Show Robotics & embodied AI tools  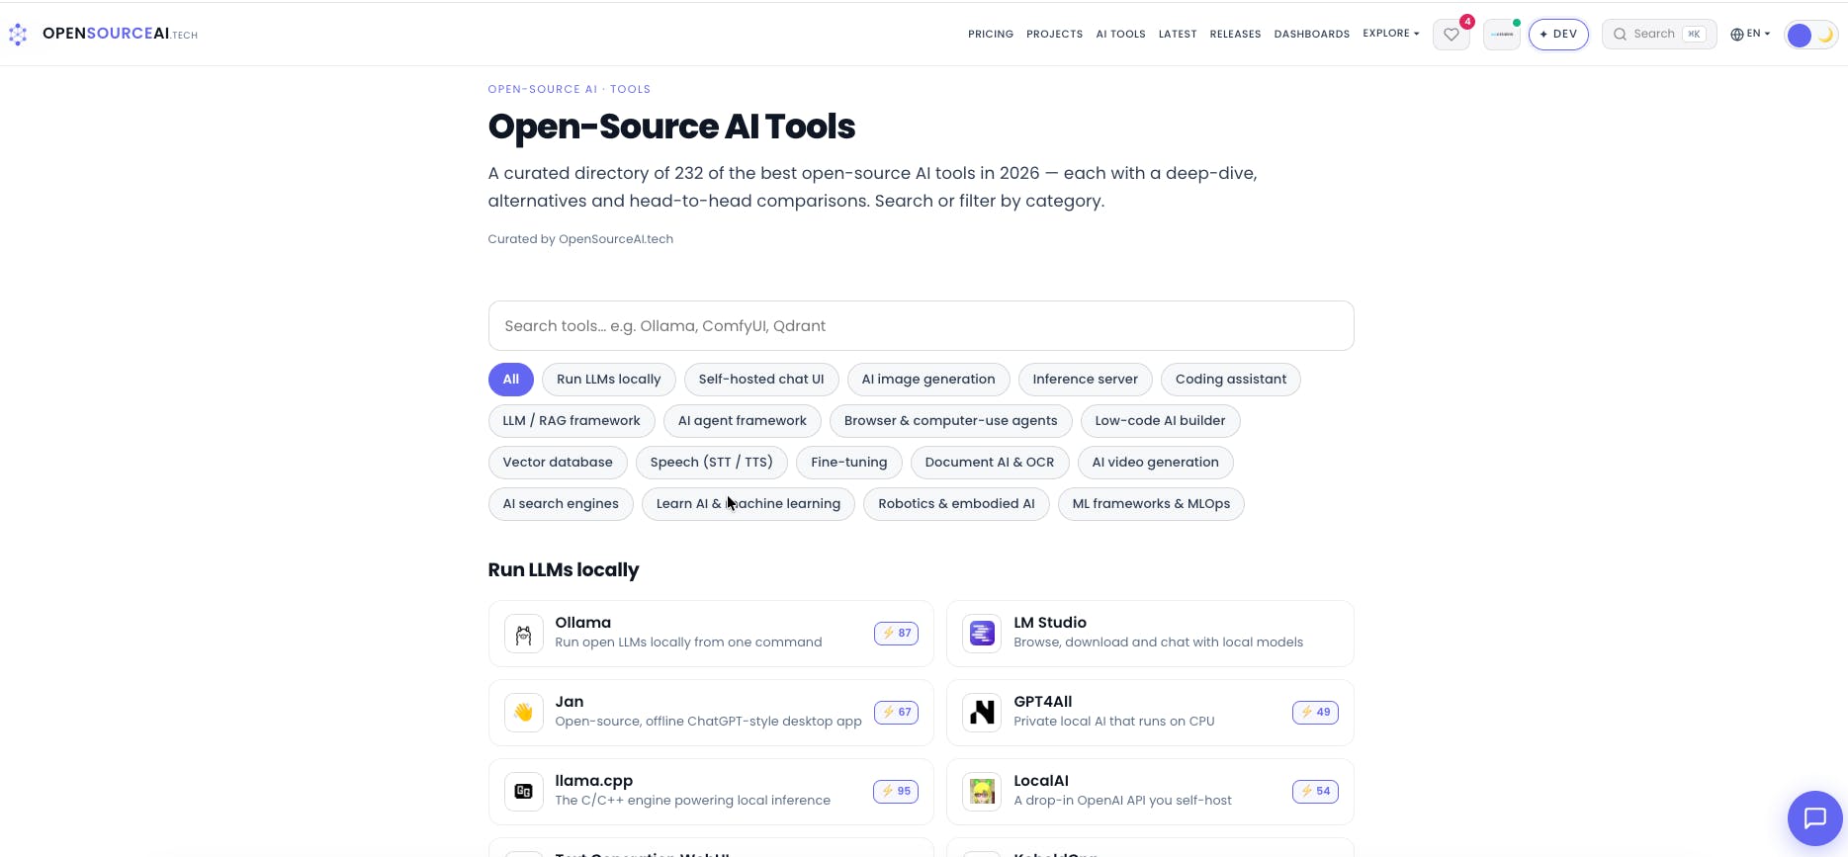[956, 504]
